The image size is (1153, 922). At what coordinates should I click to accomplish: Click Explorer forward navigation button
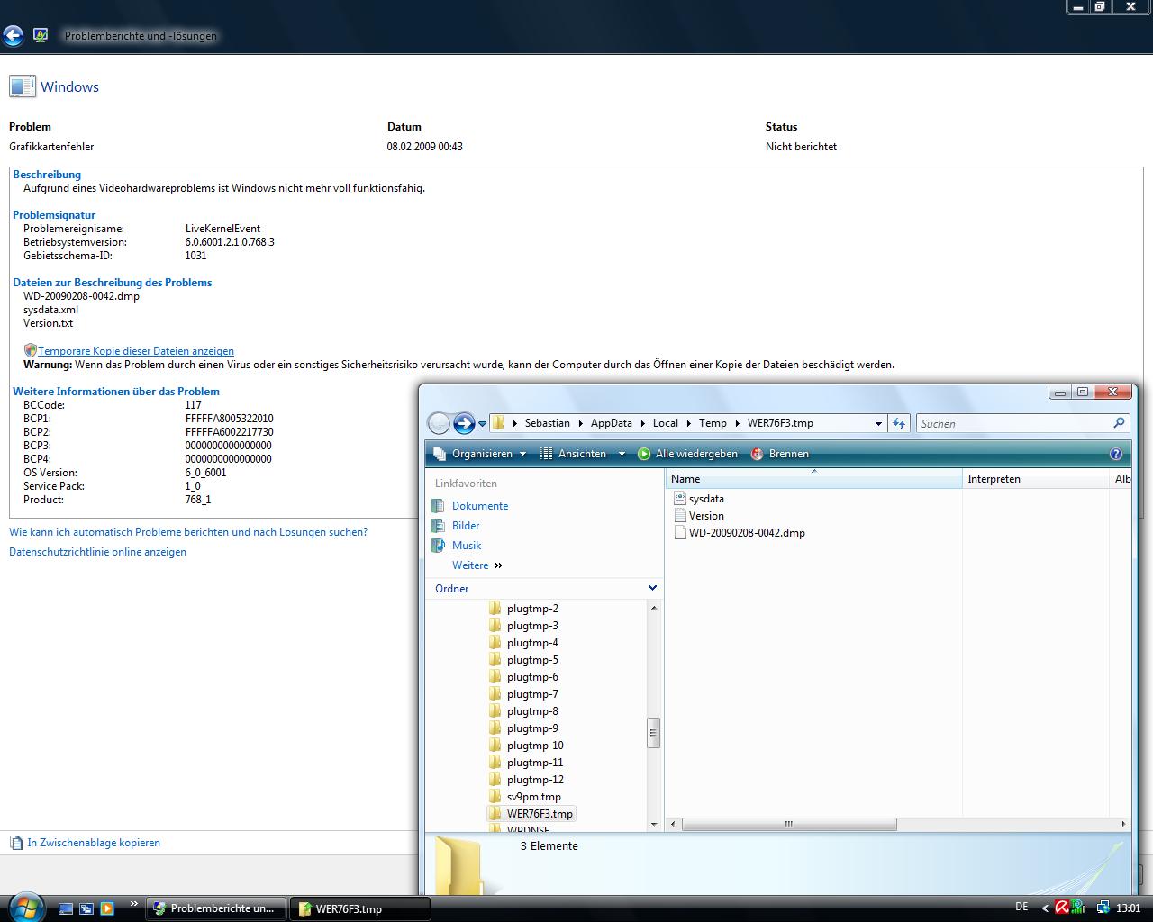464,423
